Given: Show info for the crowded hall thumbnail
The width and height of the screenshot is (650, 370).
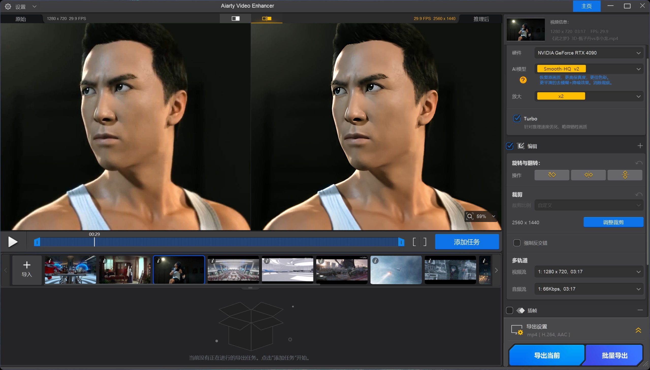Looking at the screenshot, I should (x=213, y=261).
